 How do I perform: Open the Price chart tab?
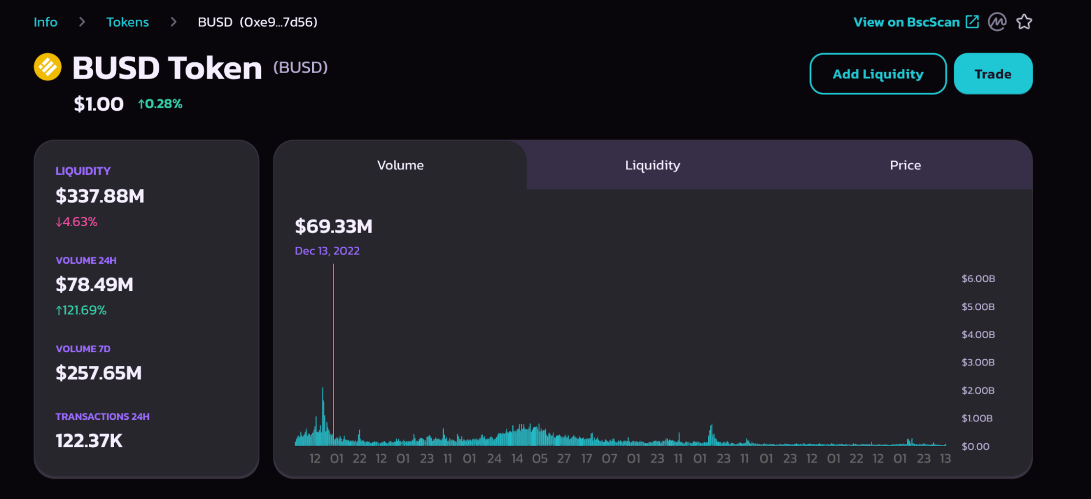point(905,165)
